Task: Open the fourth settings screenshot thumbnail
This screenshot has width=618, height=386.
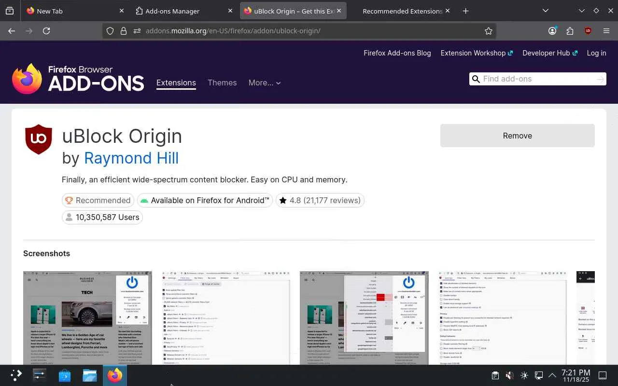Action: 503,317
